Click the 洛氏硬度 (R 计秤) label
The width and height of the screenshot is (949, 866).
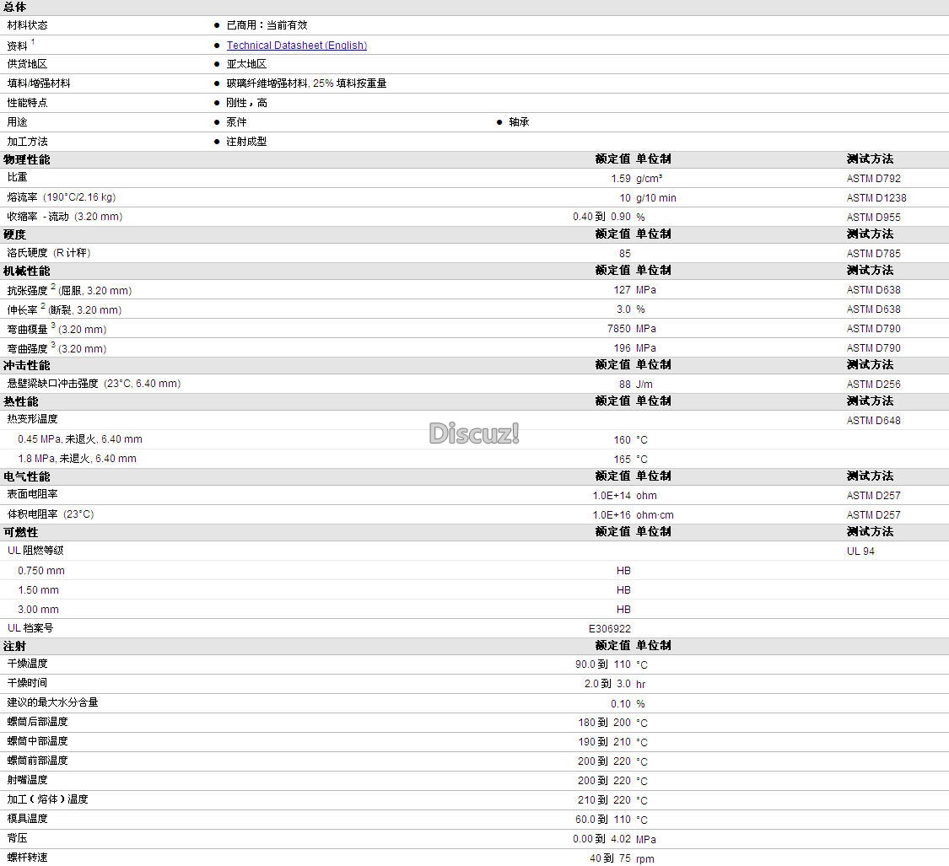(48, 253)
